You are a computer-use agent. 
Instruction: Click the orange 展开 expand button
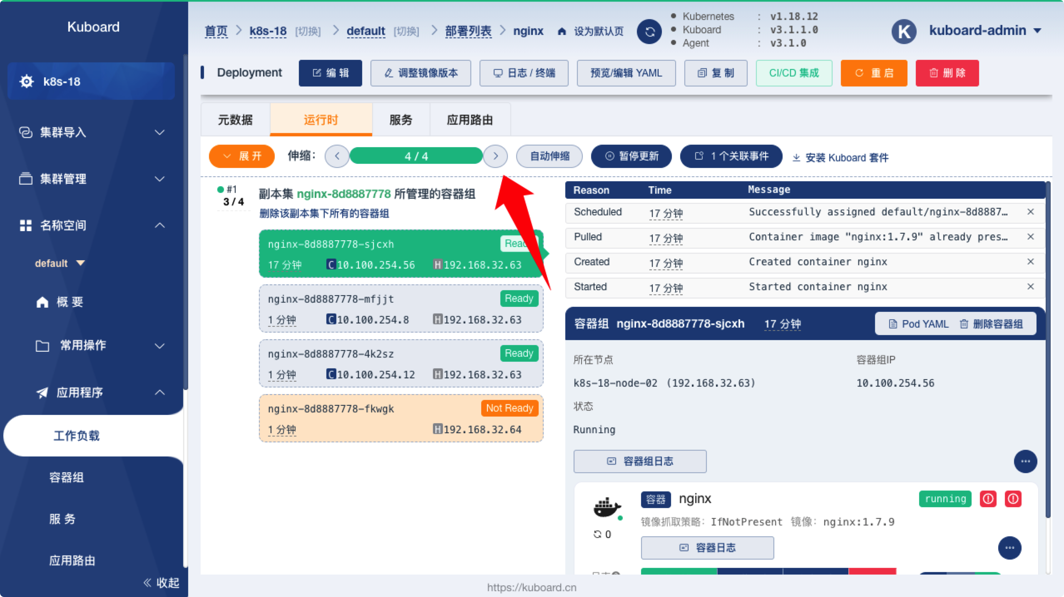(242, 156)
